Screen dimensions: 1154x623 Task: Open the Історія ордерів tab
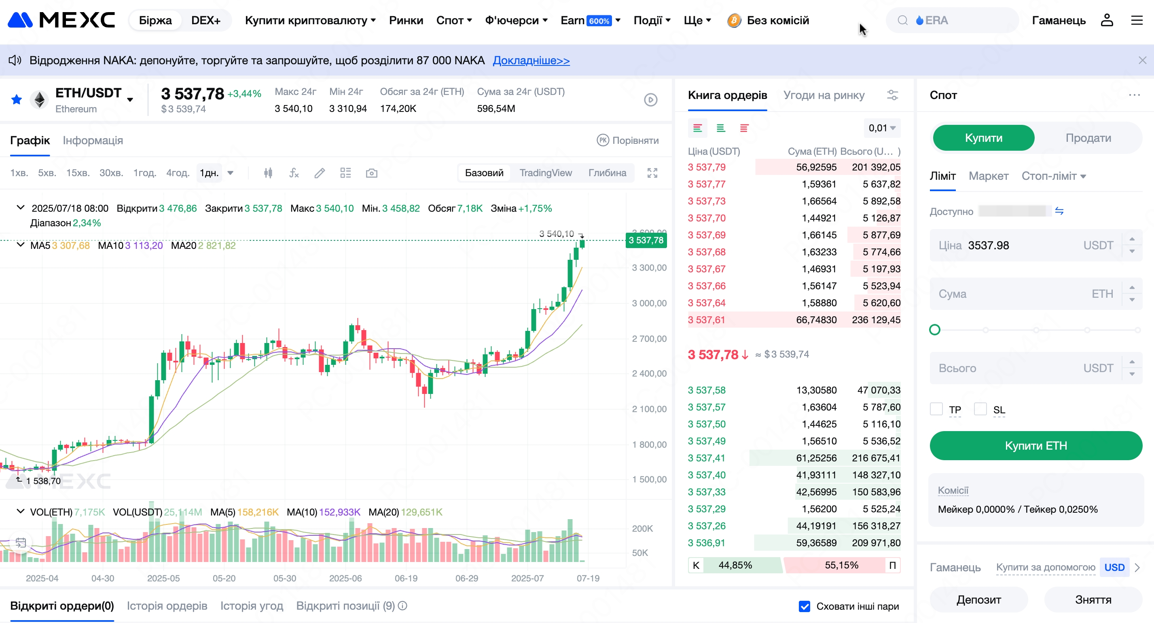coord(167,606)
